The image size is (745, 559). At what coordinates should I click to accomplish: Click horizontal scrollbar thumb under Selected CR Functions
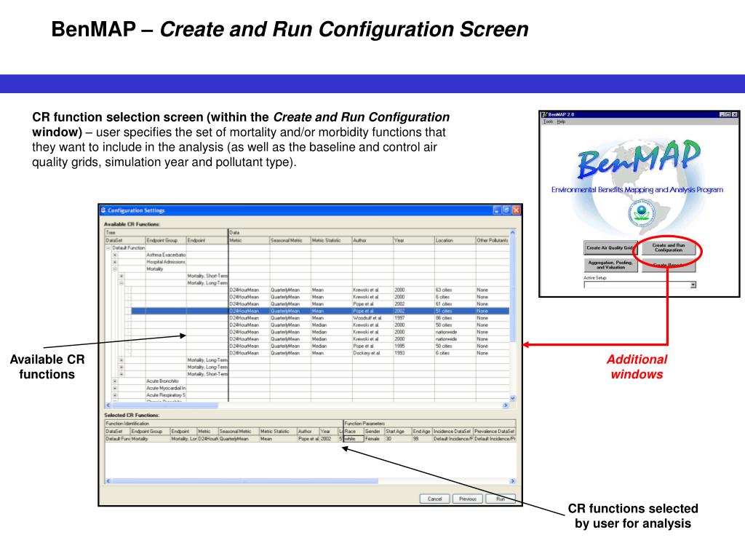(244, 481)
